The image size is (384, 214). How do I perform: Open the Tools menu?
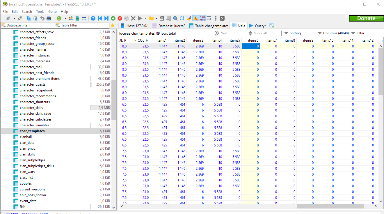point(40,12)
